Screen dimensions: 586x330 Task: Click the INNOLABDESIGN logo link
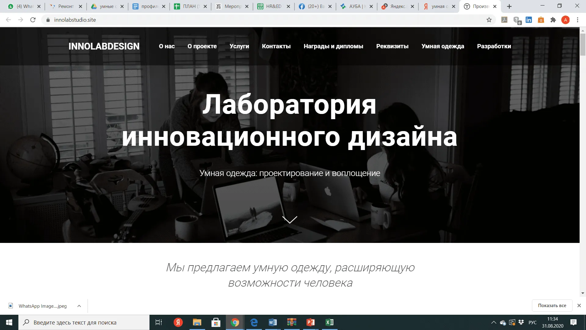point(104,46)
